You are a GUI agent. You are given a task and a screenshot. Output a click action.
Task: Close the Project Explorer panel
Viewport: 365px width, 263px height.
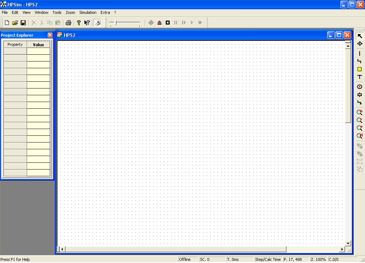point(50,35)
